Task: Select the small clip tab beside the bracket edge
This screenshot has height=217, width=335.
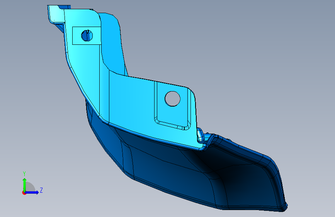Action: pyautogui.click(x=200, y=135)
